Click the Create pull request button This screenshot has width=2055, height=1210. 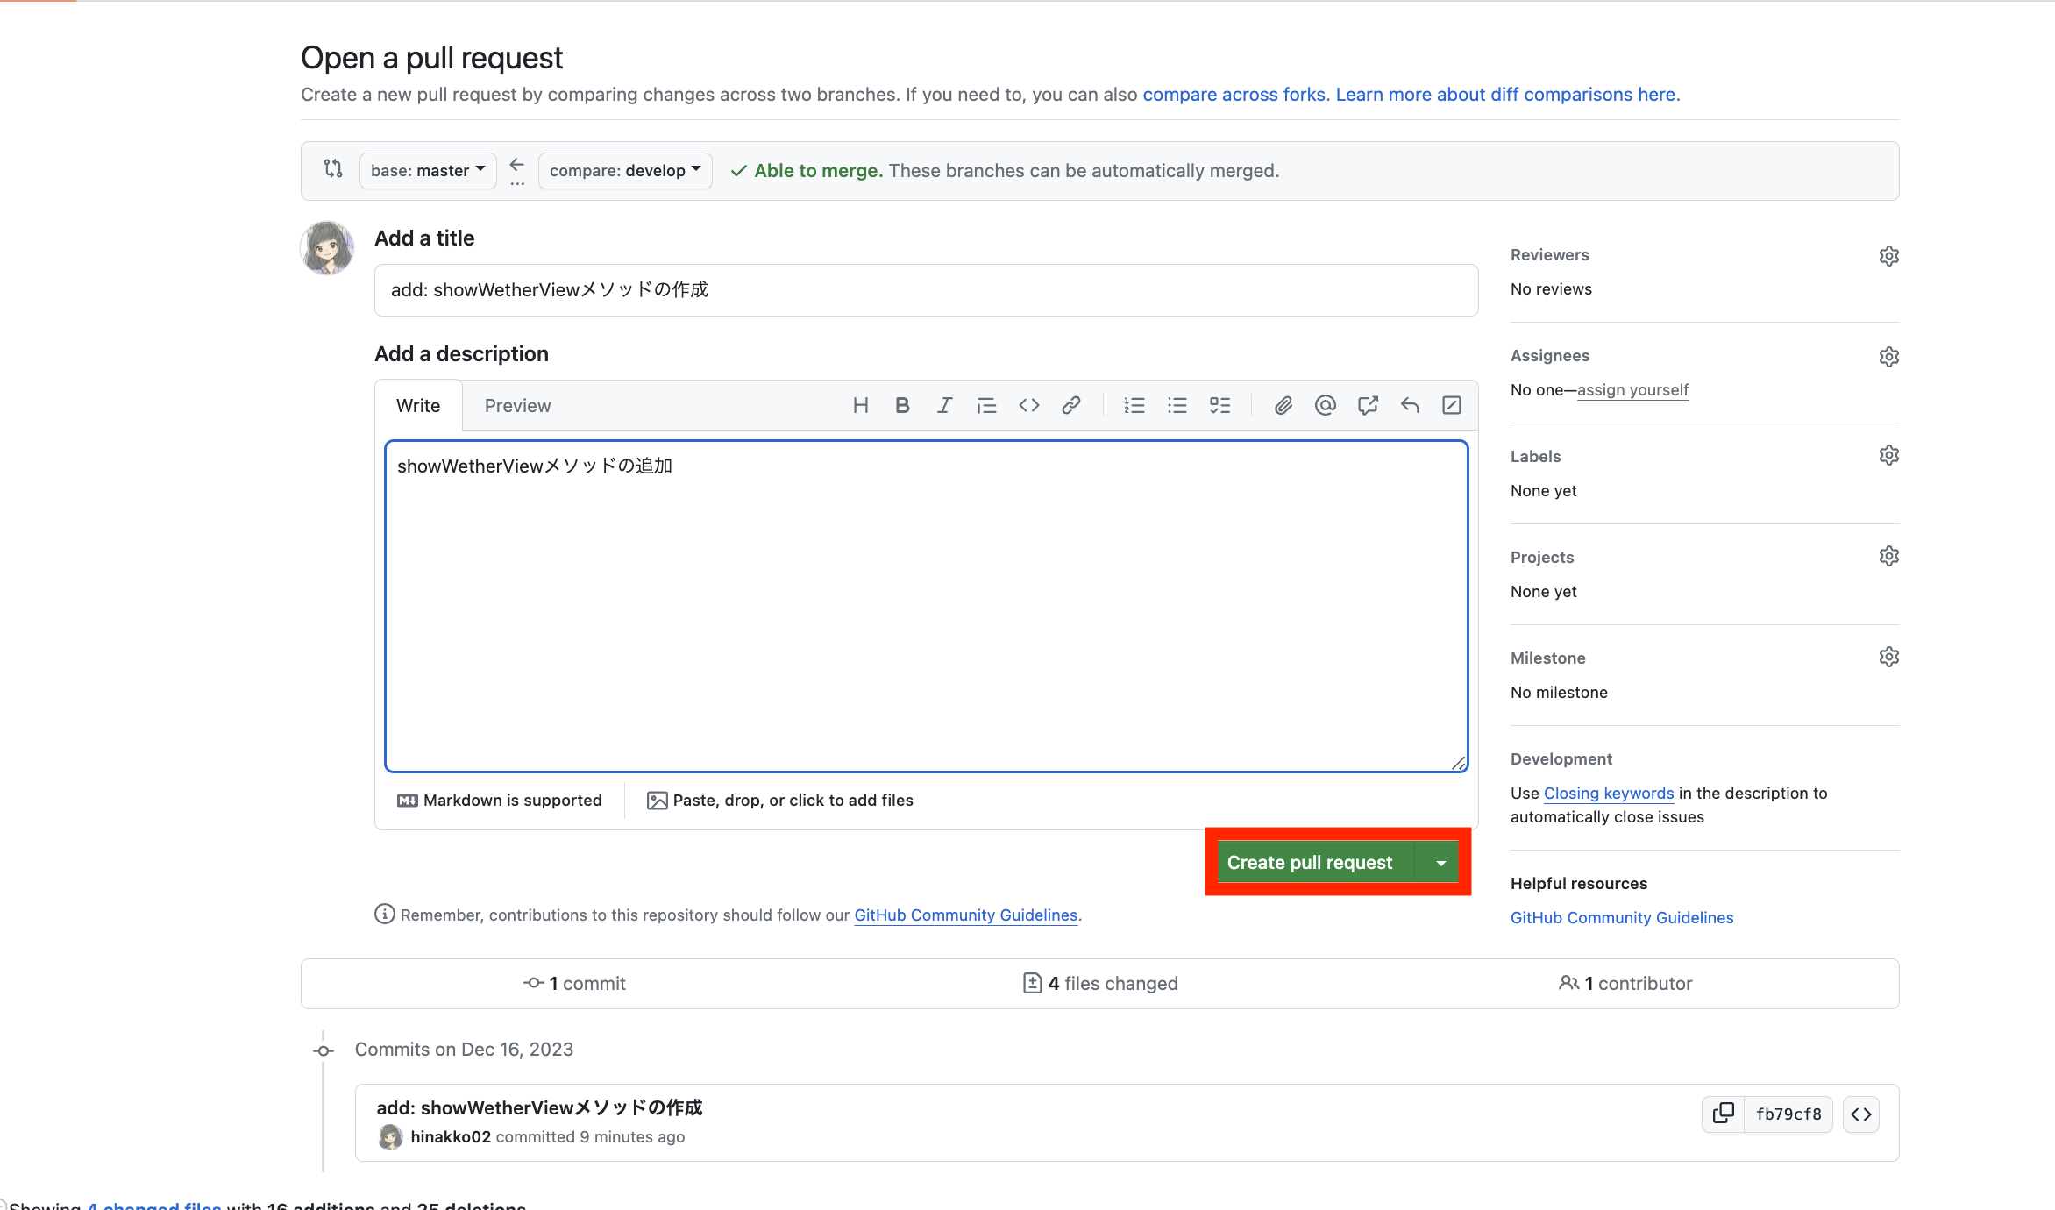pos(1311,862)
